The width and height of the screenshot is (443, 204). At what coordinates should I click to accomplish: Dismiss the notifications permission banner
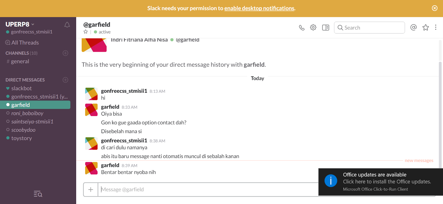(x=434, y=8)
